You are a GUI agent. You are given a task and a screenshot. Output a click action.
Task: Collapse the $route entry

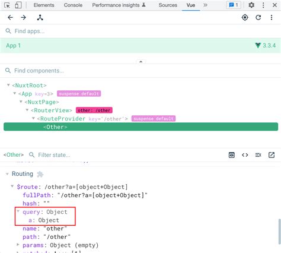(12, 186)
